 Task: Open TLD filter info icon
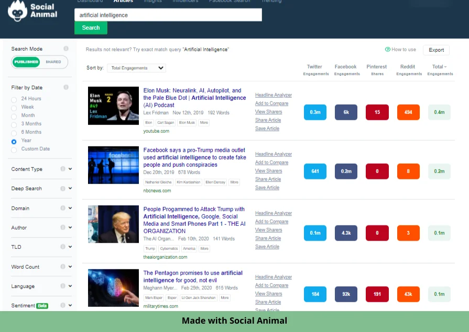coord(63,247)
